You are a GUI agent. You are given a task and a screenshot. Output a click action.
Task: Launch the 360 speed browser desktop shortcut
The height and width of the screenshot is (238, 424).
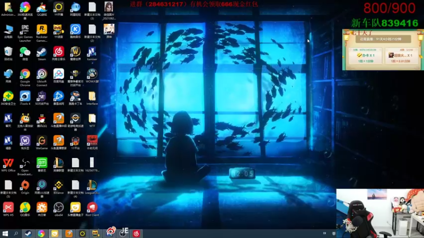tap(25, 10)
